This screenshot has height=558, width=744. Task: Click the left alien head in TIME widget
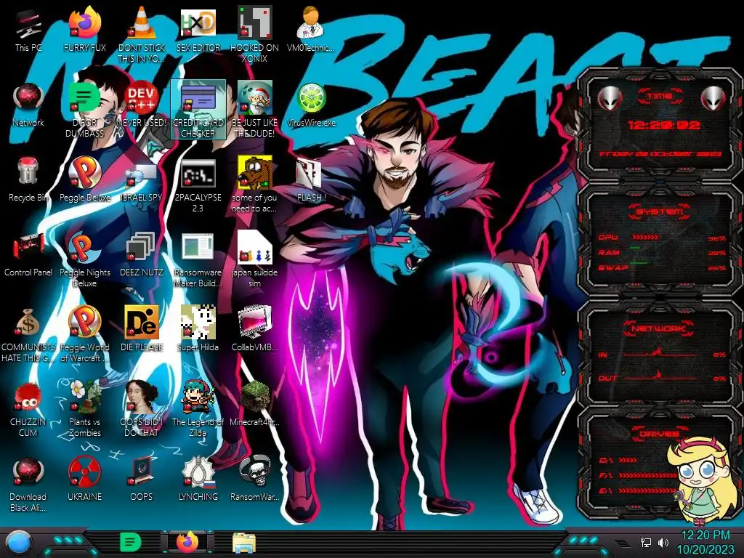(610, 99)
